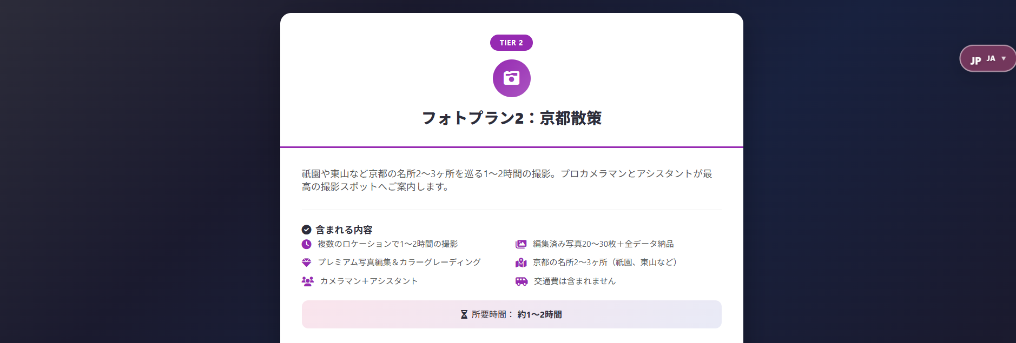
Task: Click the hourglass icon in duration bar
Action: (464, 314)
